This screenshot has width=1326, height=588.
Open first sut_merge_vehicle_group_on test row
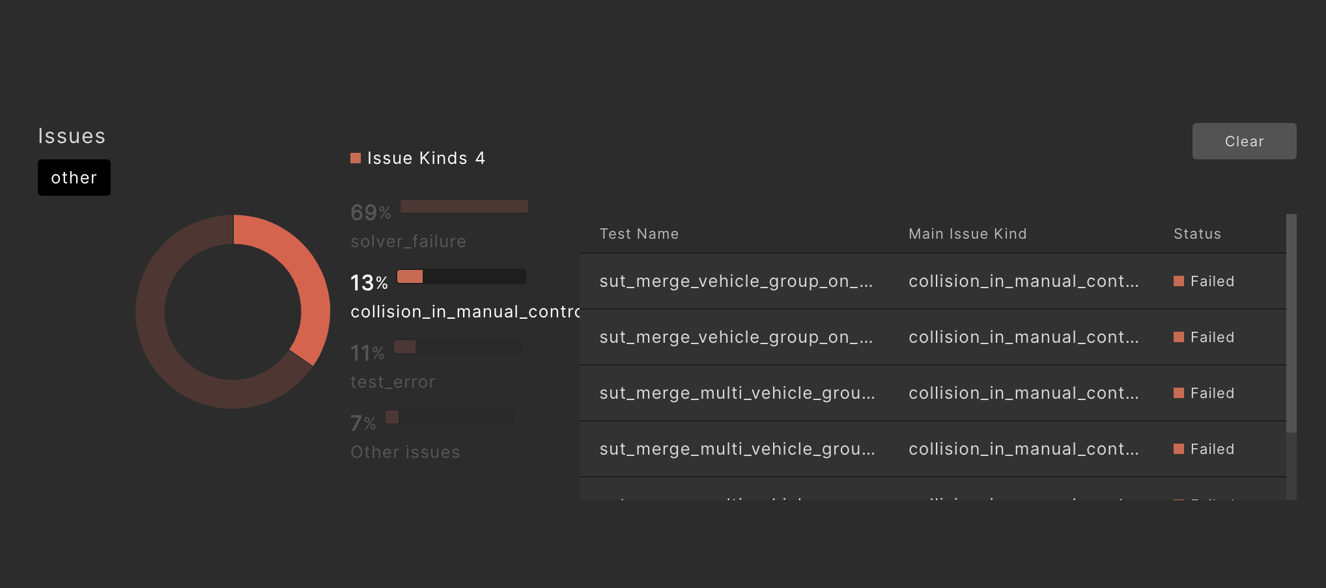(x=735, y=281)
